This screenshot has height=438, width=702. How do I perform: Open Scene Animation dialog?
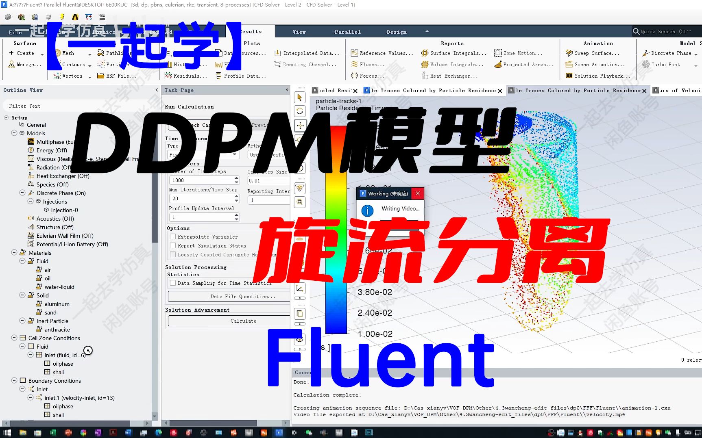tap(595, 65)
